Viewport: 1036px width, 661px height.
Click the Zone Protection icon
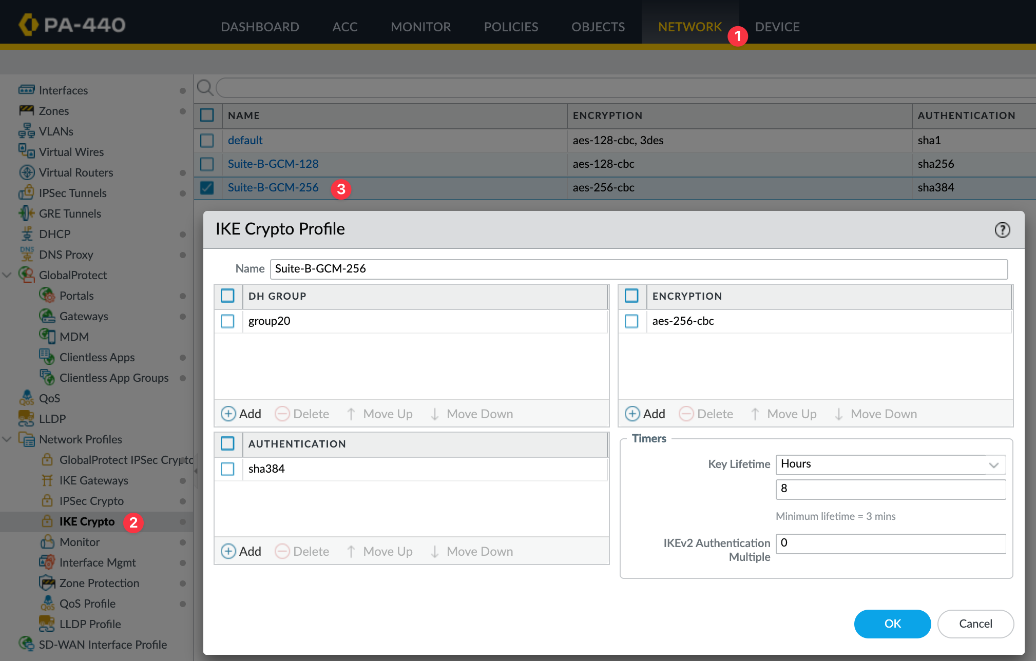(47, 583)
